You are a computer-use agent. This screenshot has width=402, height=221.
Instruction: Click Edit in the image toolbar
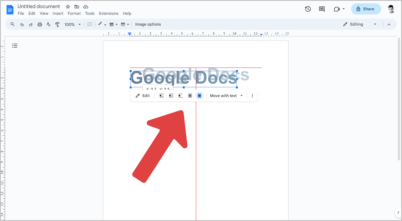point(143,96)
